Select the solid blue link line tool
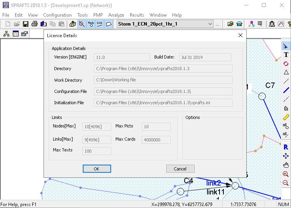Viewport: 291px width, 208px height. pos(286,90)
